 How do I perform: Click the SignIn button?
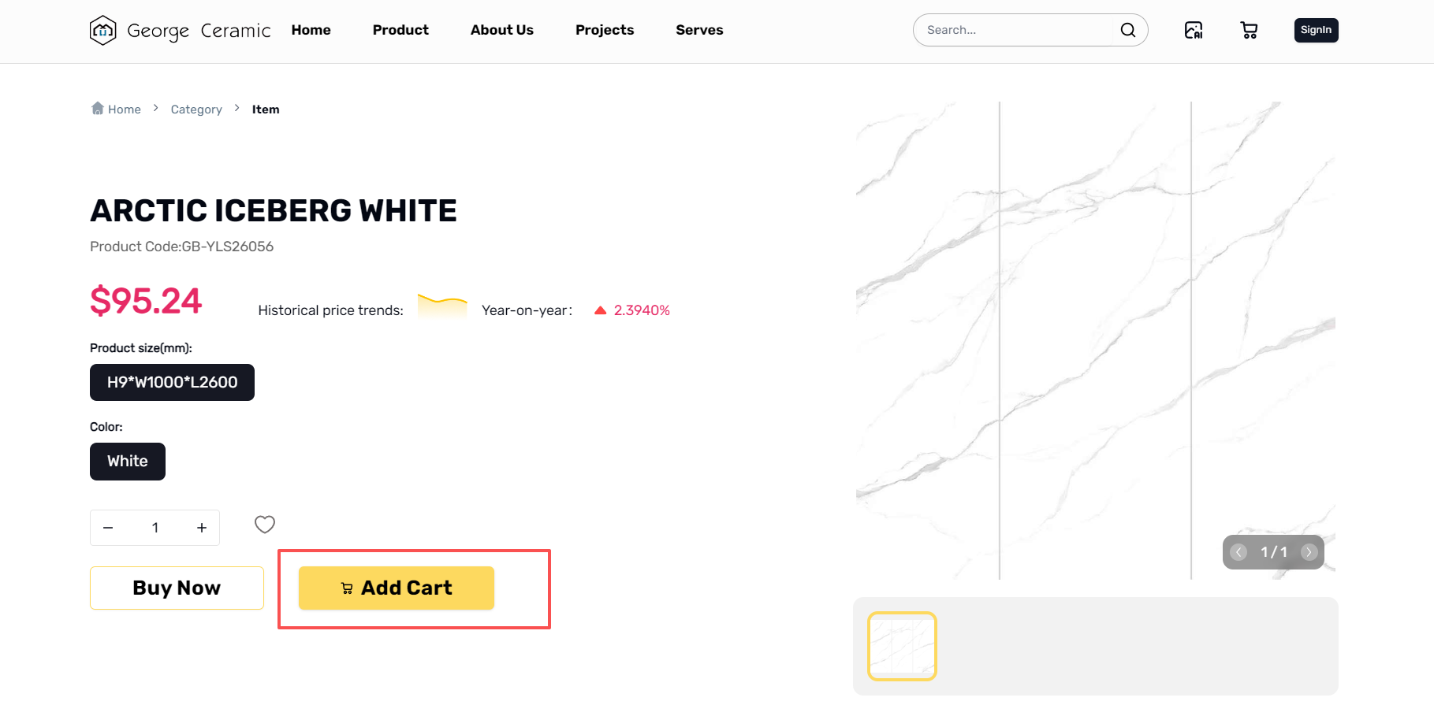1316,30
